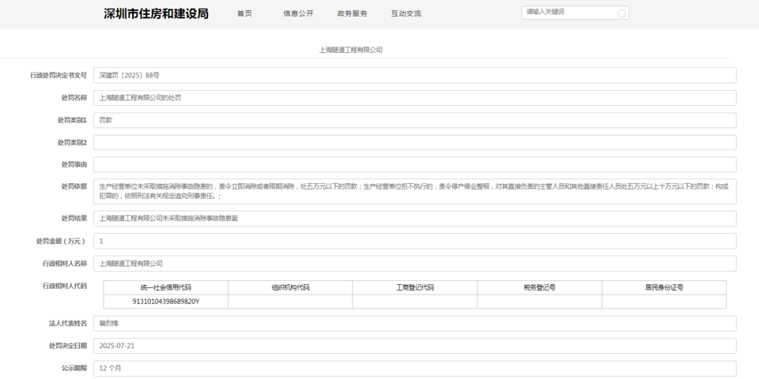
Task: Select the 深建罚〔2025〕88号 document number field
Action: tap(415, 76)
